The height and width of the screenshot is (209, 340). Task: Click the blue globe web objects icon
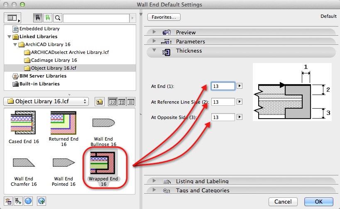click(28, 201)
